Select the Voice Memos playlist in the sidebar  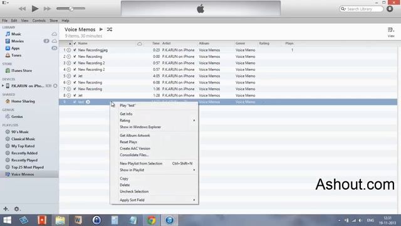(x=23, y=175)
